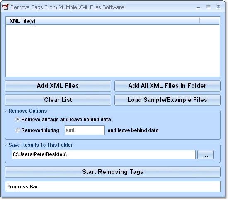Load Sample/Example Files
This screenshot has height=200, width=228.
click(167, 100)
